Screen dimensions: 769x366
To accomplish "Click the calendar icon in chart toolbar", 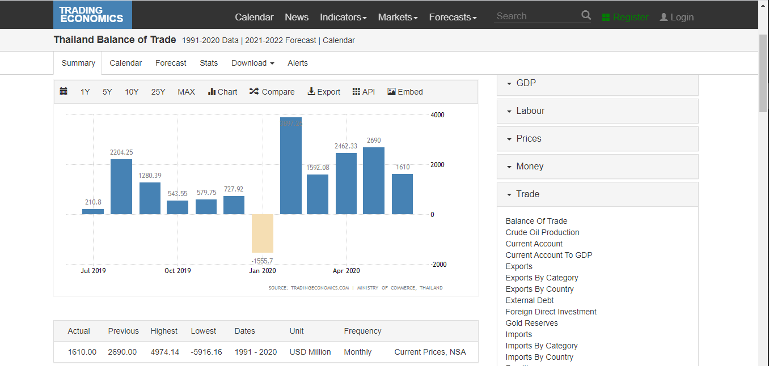I will 64,92.
